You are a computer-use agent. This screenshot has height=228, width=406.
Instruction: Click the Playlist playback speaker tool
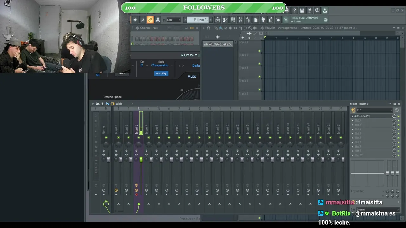255,28
